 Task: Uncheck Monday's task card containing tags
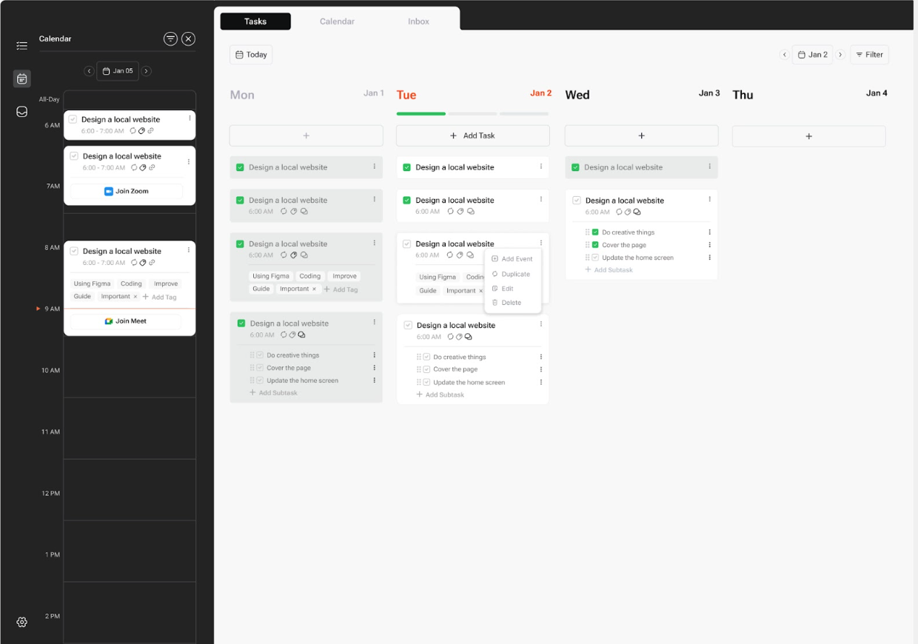pyautogui.click(x=240, y=244)
